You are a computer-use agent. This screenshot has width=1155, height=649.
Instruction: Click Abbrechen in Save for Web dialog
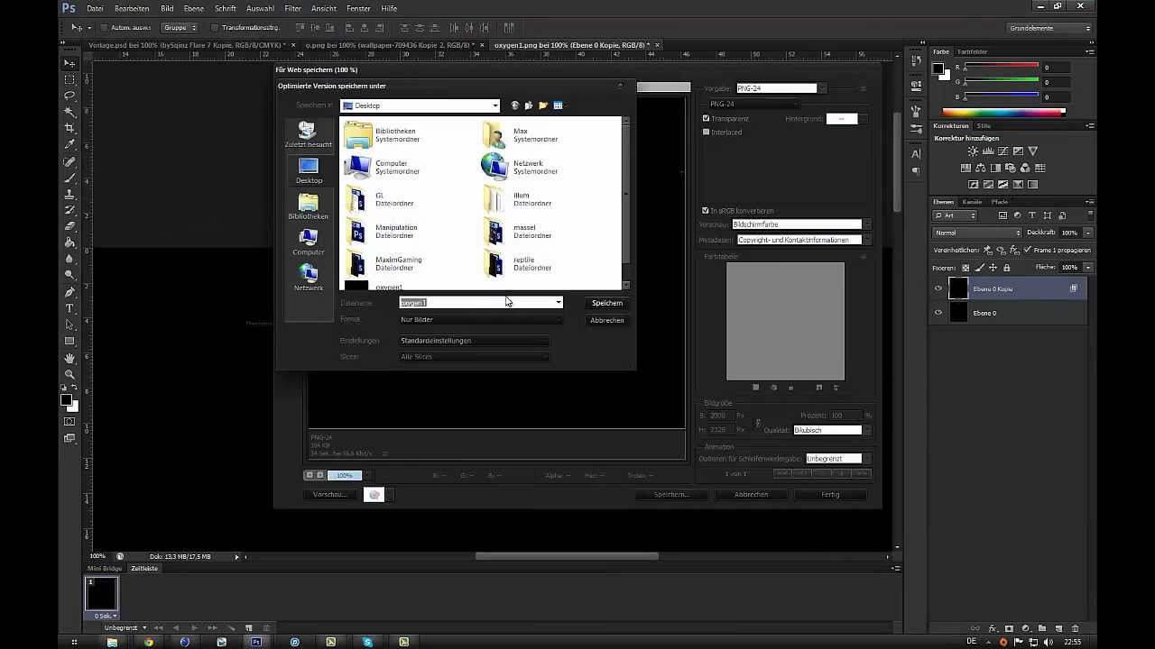pos(751,494)
